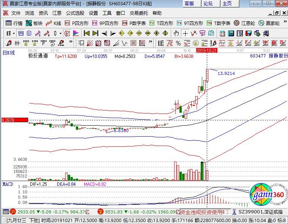The image size is (288, 224).
Task: Expand the middle toolbar overflow chevron
Action: (151, 41)
